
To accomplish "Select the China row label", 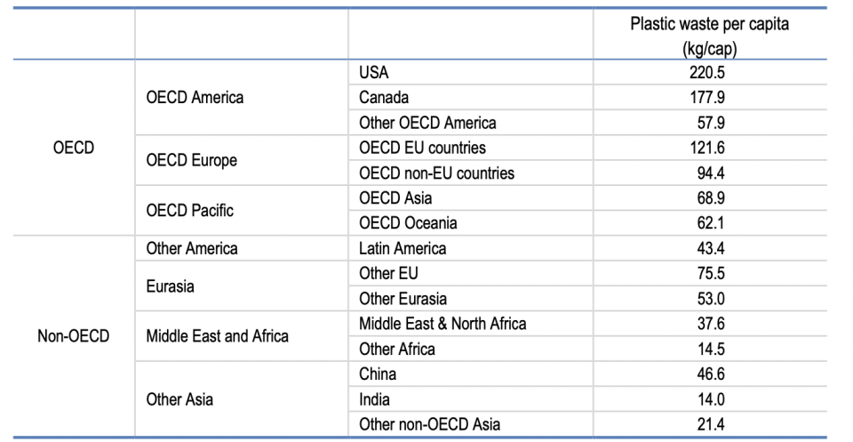I will 378,374.
